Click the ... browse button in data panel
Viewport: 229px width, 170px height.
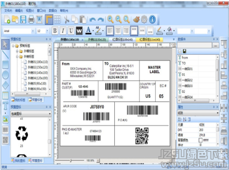[x=216, y=46]
